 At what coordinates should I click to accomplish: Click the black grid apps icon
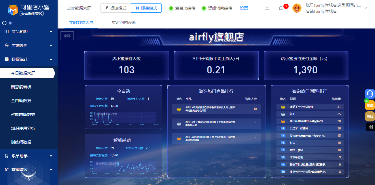[x=370, y=127]
